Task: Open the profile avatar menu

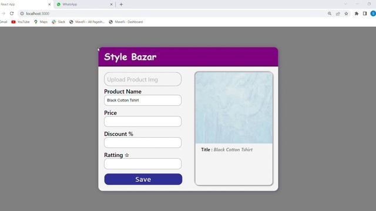Action: [x=373, y=13]
